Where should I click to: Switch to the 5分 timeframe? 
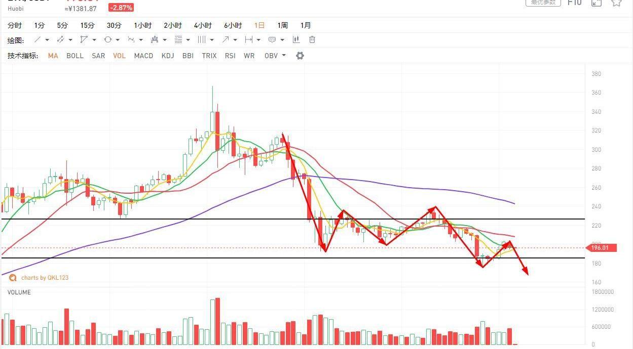click(62, 25)
